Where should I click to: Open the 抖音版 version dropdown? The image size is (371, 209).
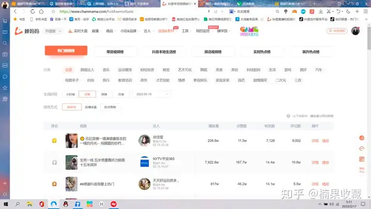53,31
